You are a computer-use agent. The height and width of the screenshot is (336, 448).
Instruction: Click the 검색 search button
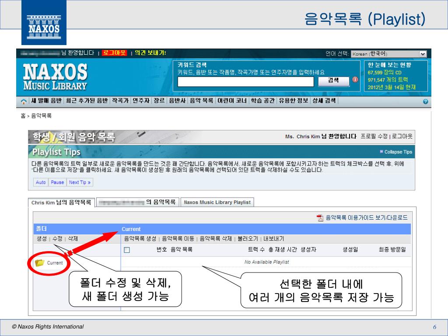click(333, 81)
